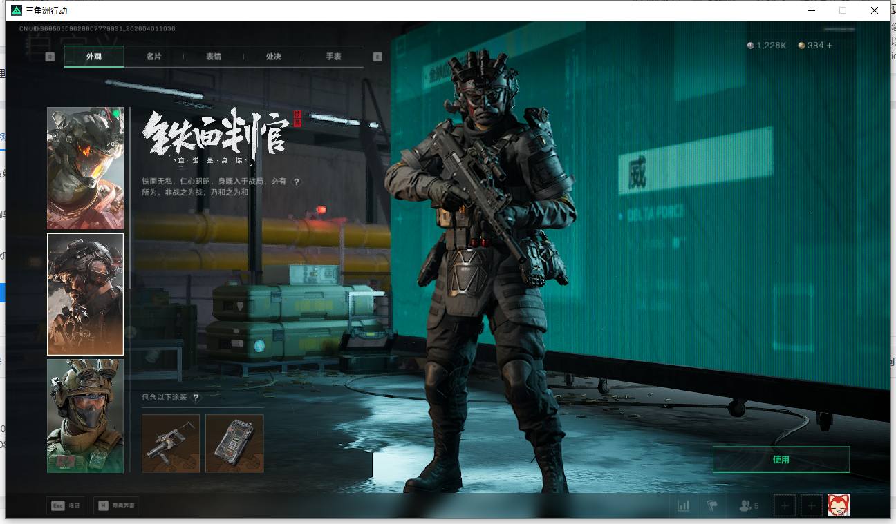This screenshot has height=524, width=896.
Task: Click the 铁面判官 skin title
Action: pyautogui.click(x=216, y=135)
